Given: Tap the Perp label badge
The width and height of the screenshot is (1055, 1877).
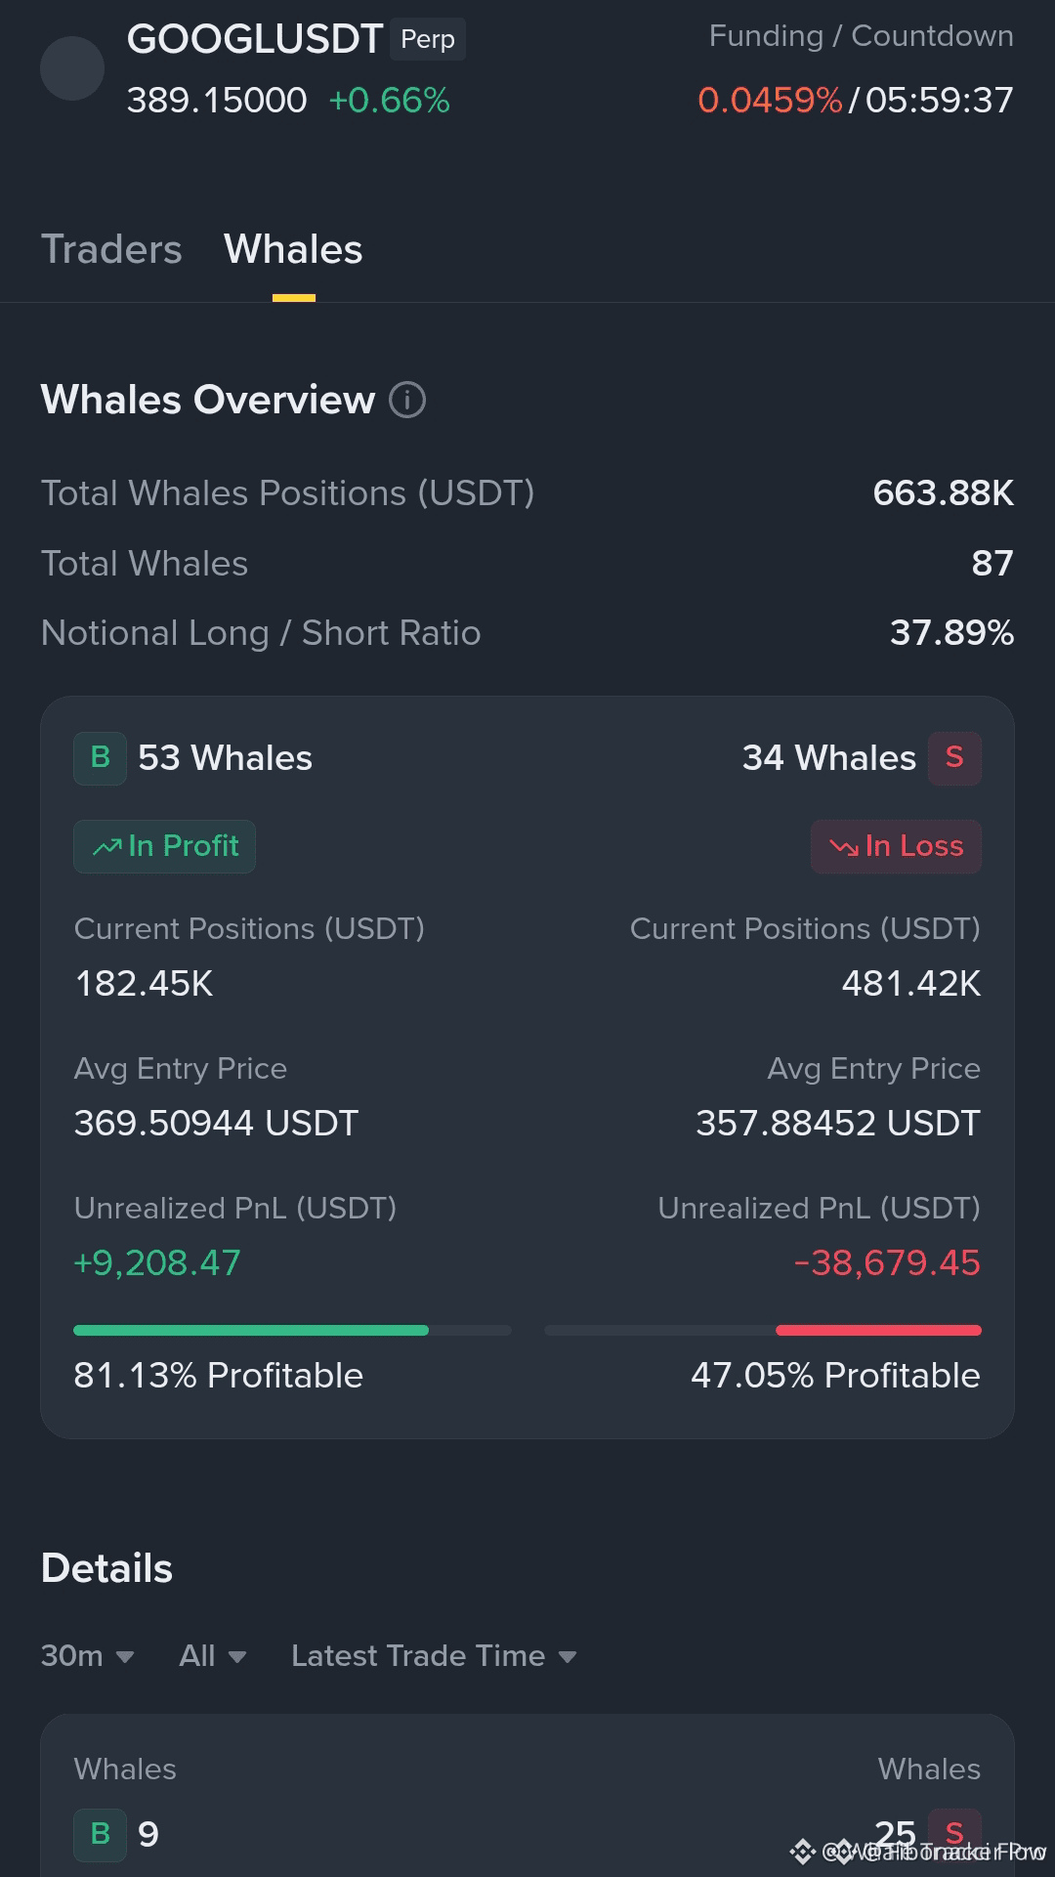Looking at the screenshot, I should (x=428, y=39).
